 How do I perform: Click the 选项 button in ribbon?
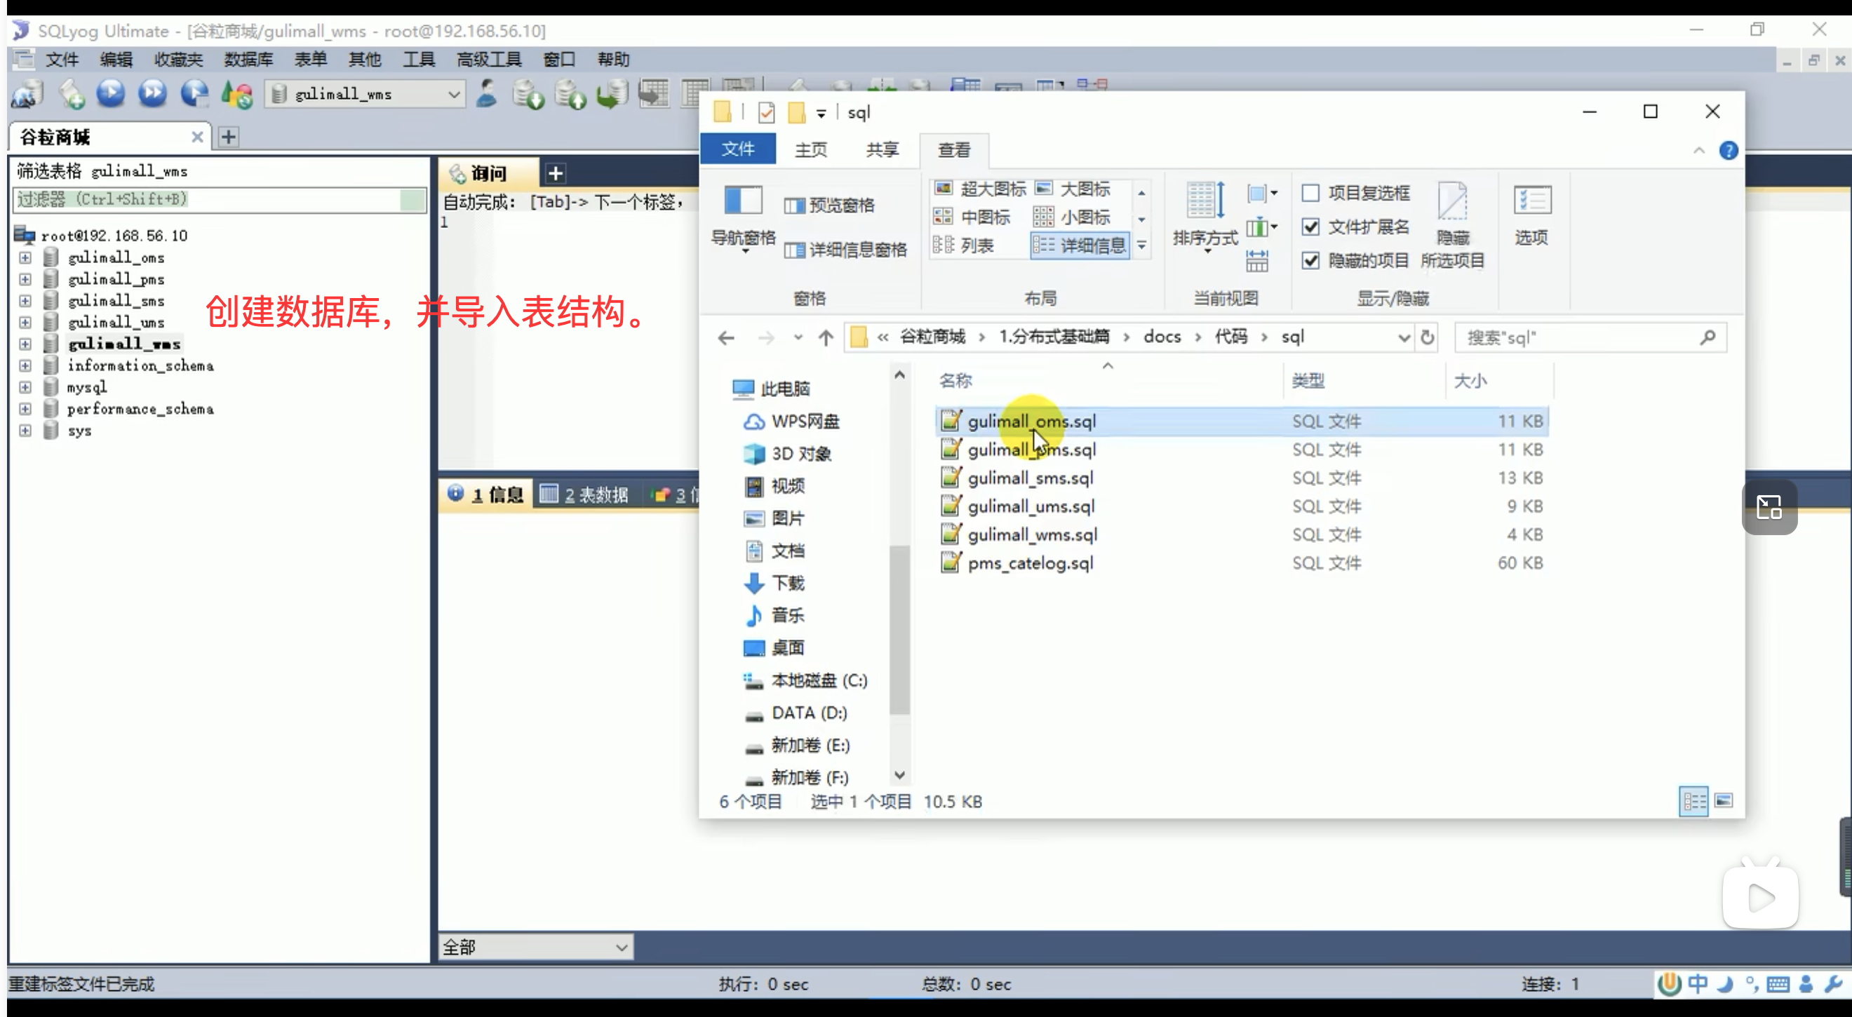click(1531, 215)
